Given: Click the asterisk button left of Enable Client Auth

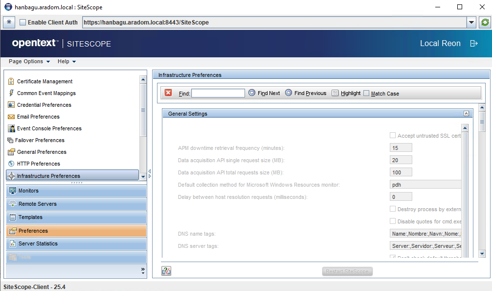Looking at the screenshot, I should tap(9, 22).
